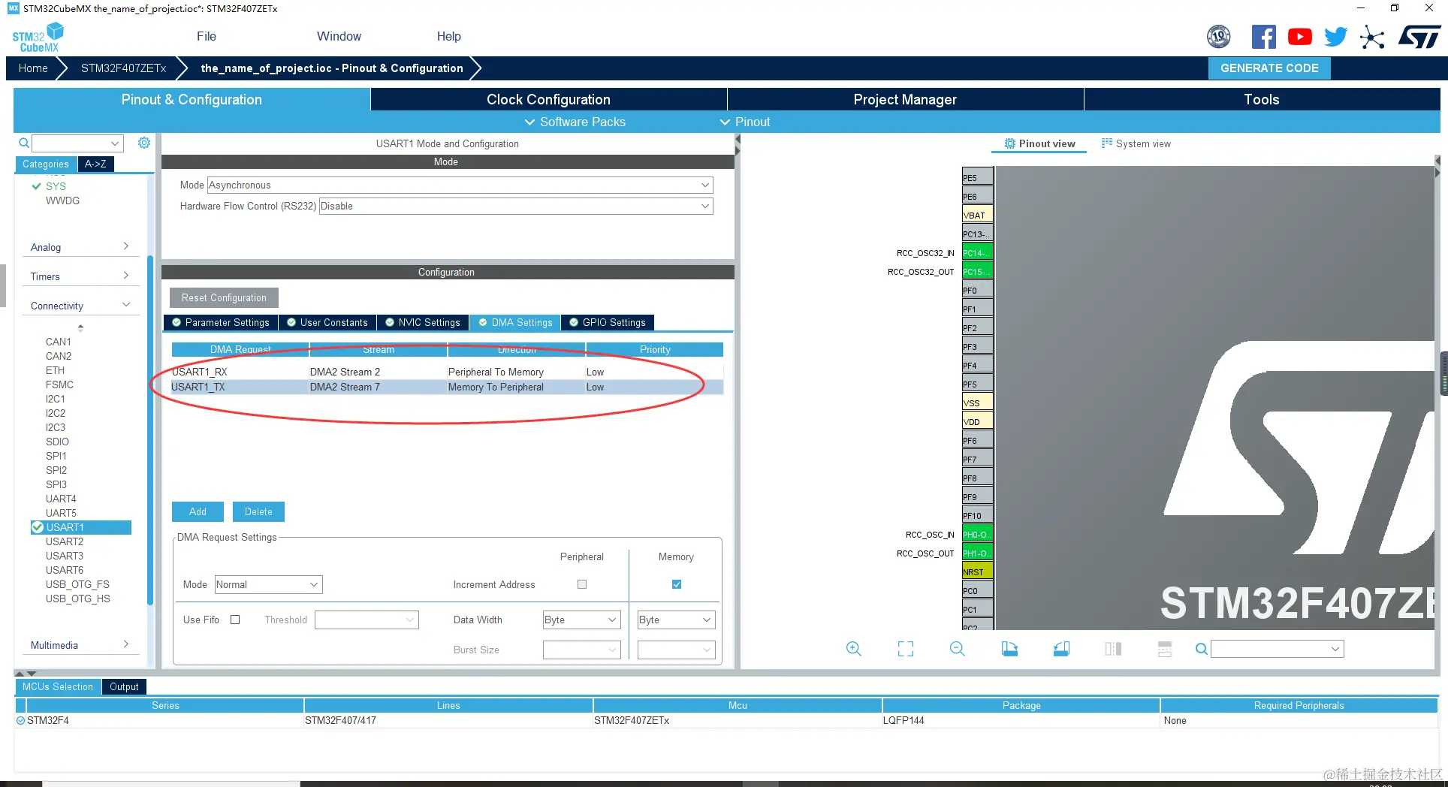
Task: Expand the Analog category
Action: [80, 247]
